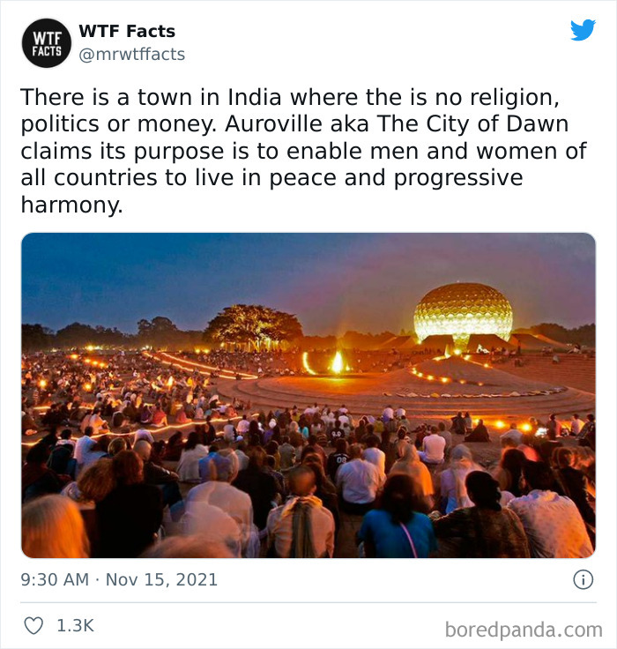617x649 pixels.
Task: Open the WTF Facts display name
Action: [x=127, y=31]
